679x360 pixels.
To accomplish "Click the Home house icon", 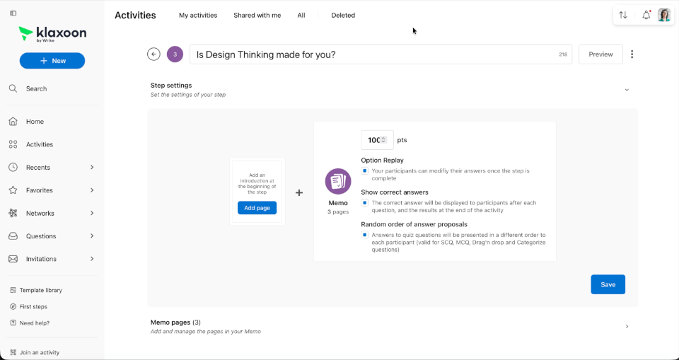I will (x=13, y=122).
